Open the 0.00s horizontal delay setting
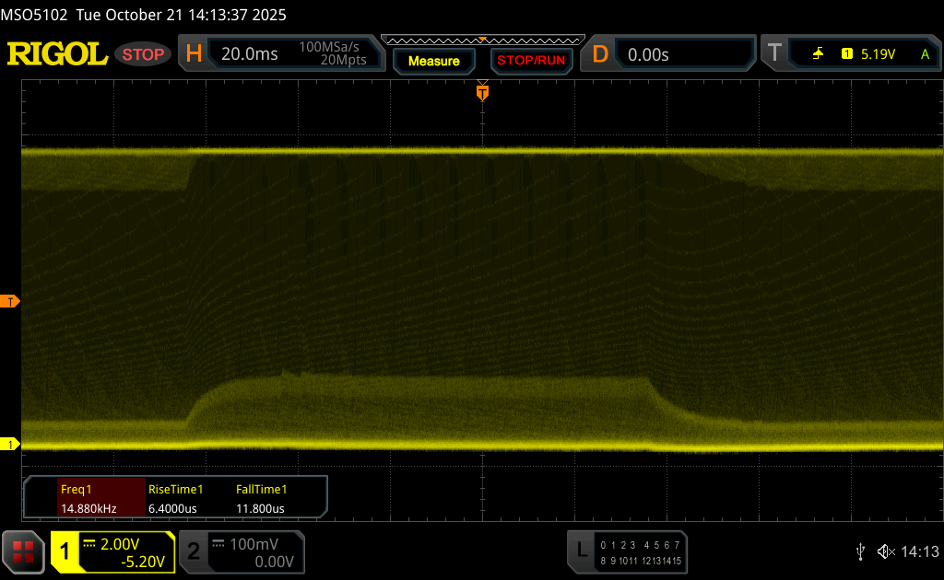Screen dimensions: 944x580 (x=682, y=54)
